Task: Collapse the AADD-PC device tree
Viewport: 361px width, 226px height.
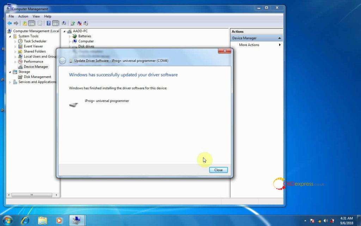Action: [64, 31]
